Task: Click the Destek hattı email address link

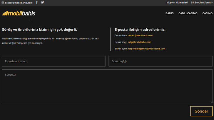Action: click(140, 35)
